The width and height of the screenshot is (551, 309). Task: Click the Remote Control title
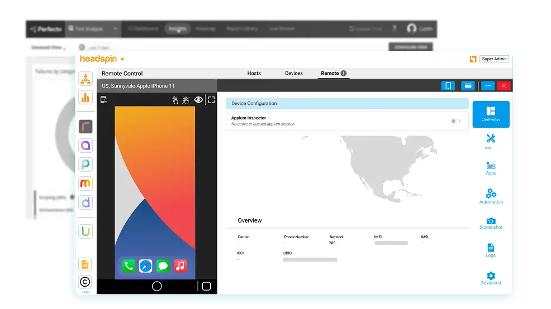tap(122, 73)
